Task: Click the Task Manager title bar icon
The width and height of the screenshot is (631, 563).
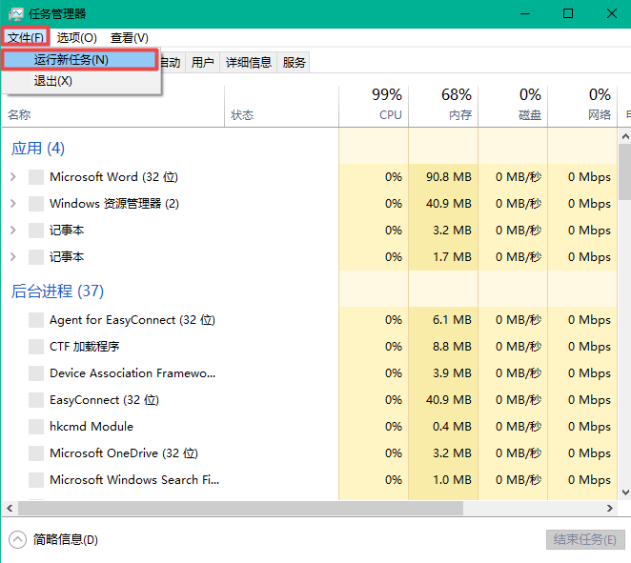Action: point(16,13)
